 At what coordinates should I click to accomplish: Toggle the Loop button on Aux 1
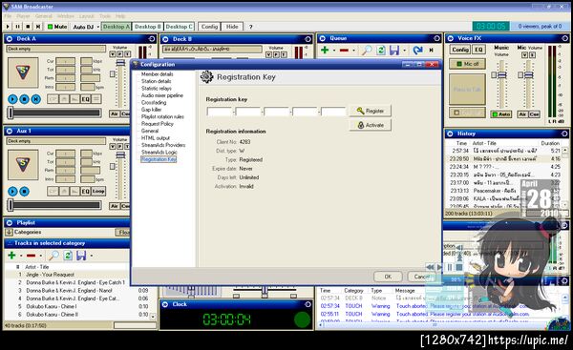(x=98, y=191)
